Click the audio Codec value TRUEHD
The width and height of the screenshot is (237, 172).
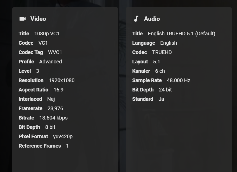click(x=162, y=52)
